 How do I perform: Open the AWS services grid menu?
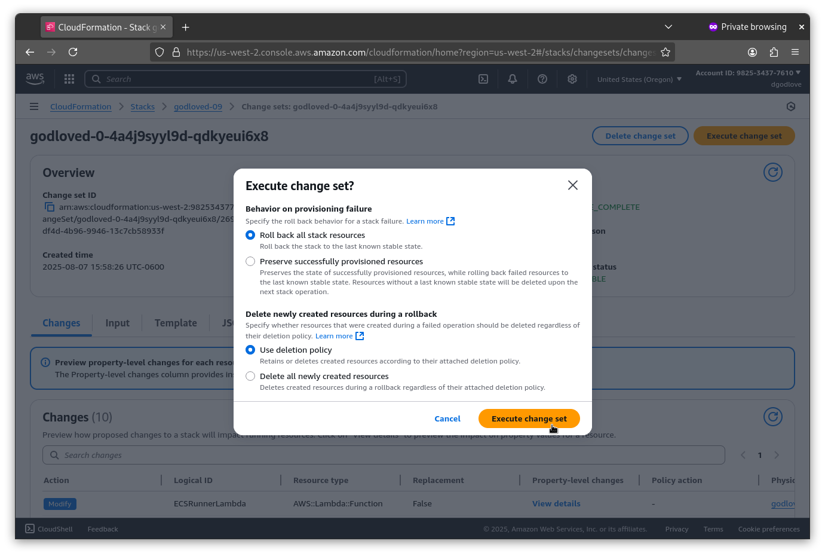[x=69, y=78]
